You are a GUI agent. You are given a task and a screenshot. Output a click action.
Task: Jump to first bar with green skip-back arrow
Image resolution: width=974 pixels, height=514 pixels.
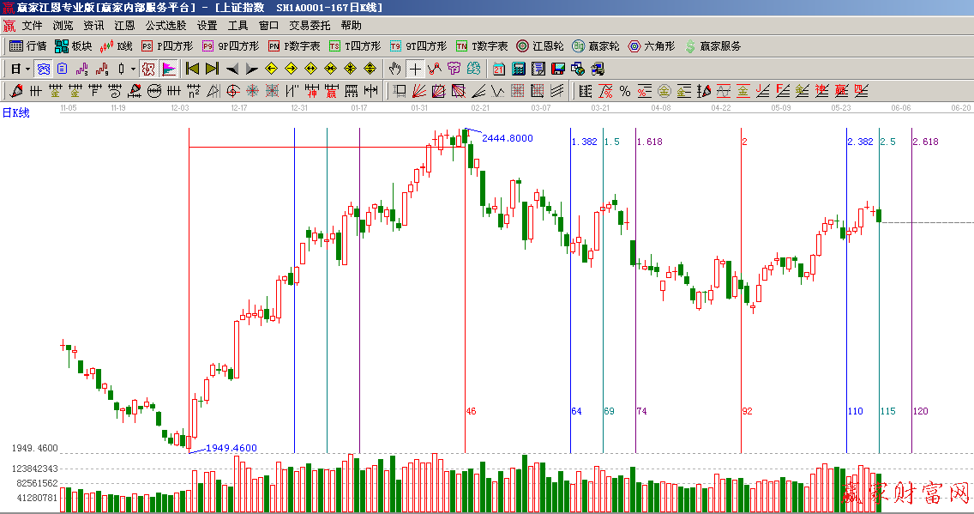pos(192,69)
